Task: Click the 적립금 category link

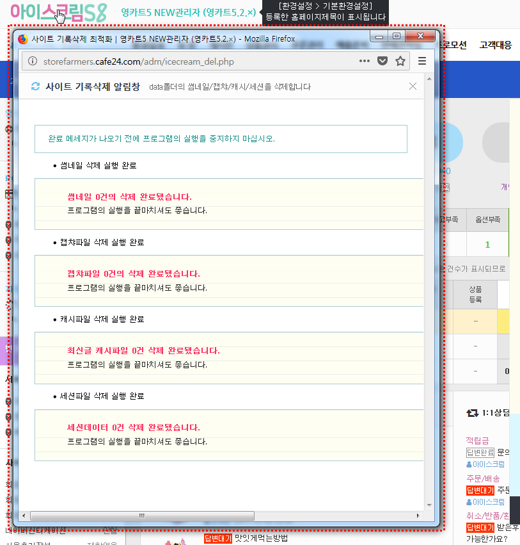Action: coord(477,441)
